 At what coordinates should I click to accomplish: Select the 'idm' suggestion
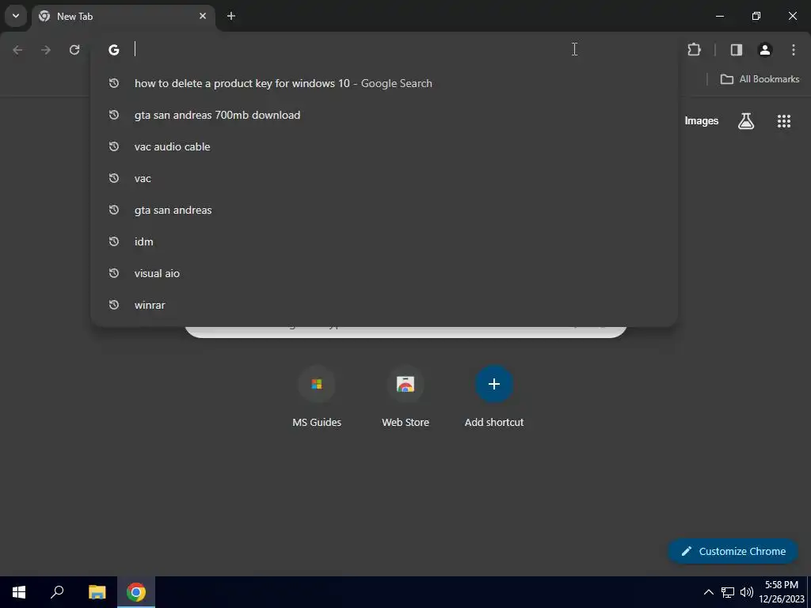click(x=384, y=241)
